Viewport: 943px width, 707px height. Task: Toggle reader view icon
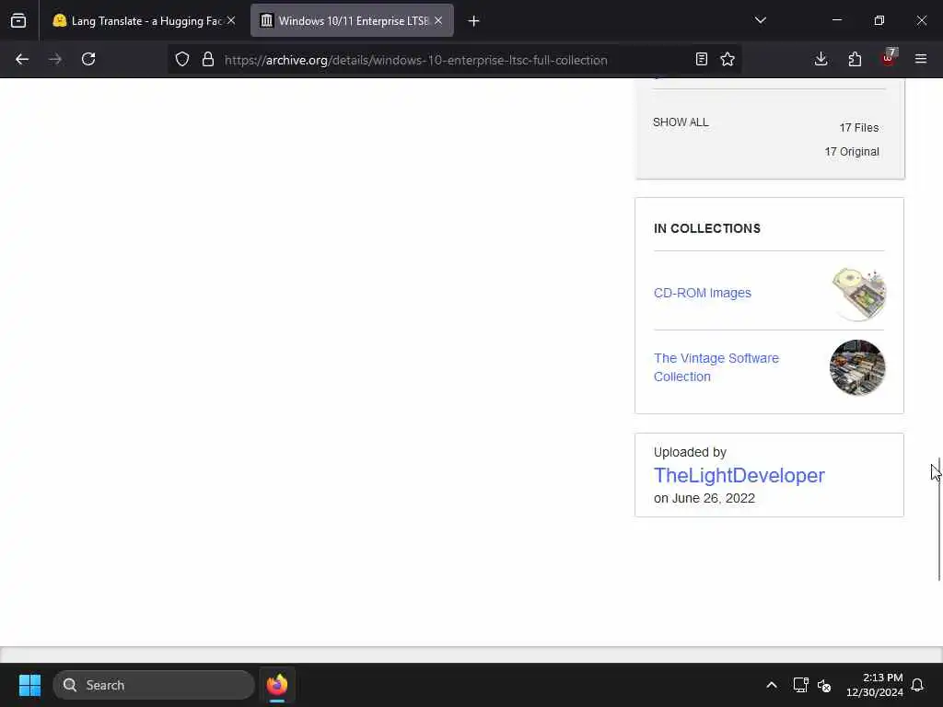tap(701, 60)
